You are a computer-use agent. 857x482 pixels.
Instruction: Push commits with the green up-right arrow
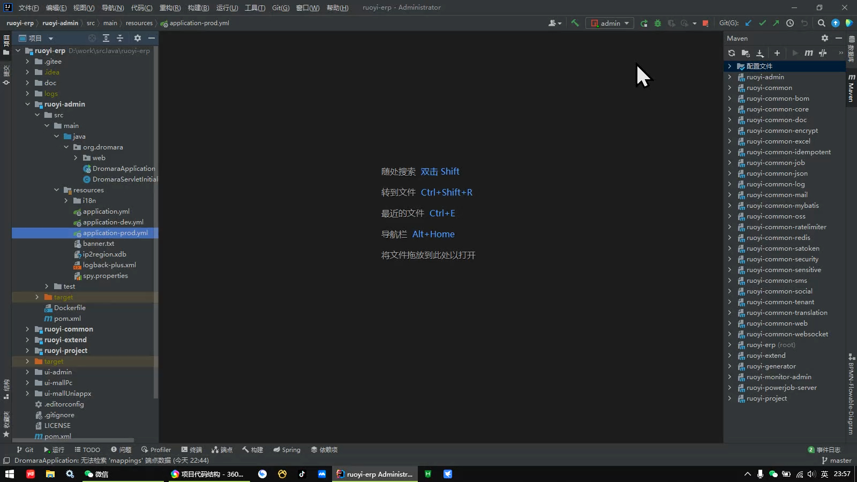click(x=776, y=23)
